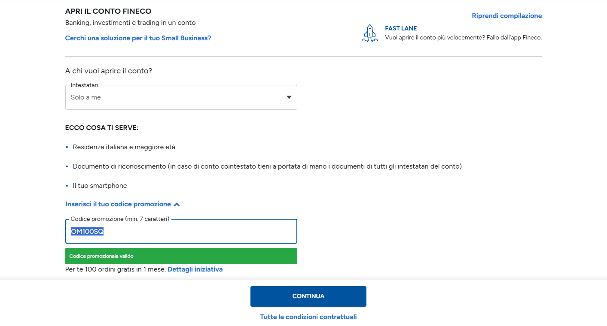Click the 'APRI IL CONTO FINECO' title
The height and width of the screenshot is (326, 607).
(x=108, y=11)
